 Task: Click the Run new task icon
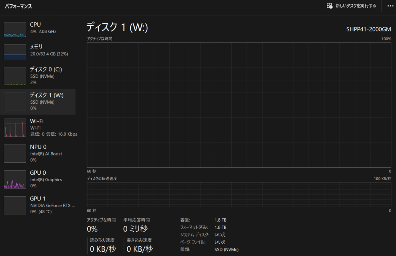[329, 6]
